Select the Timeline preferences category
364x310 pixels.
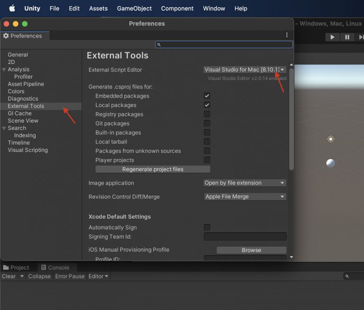pyautogui.click(x=19, y=142)
